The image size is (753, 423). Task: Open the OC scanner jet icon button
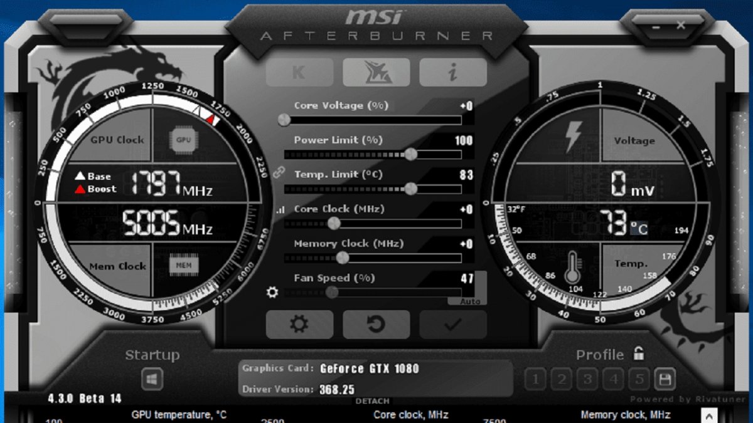coord(376,73)
